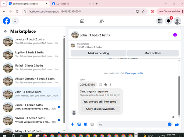Viewport: 184px width, 137px height.
Task: Click Marketplace listing thumbnail for $1,300
Action: (73, 45)
